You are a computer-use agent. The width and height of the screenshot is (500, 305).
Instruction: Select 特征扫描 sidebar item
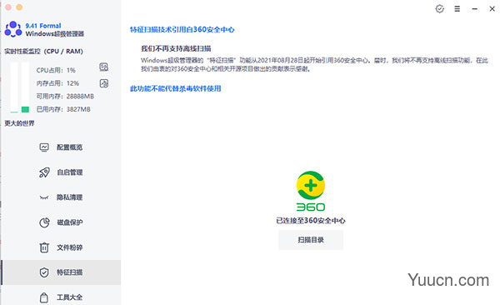61,272
